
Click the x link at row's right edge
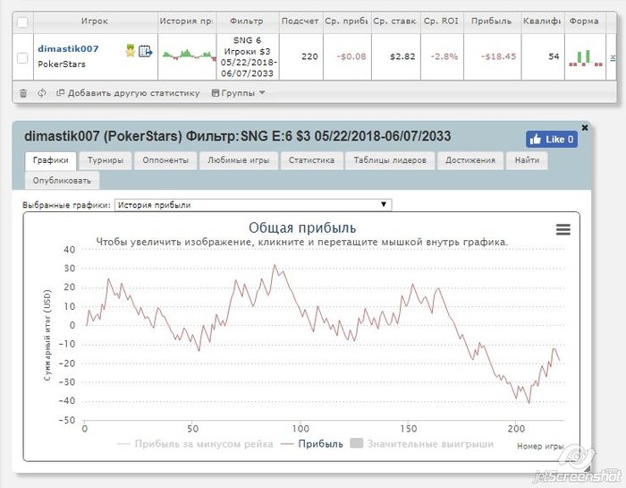coord(613,58)
